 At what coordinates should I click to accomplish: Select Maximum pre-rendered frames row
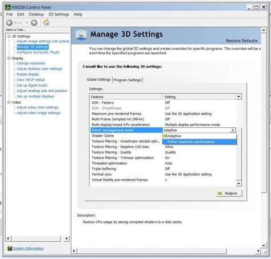tap(163, 113)
